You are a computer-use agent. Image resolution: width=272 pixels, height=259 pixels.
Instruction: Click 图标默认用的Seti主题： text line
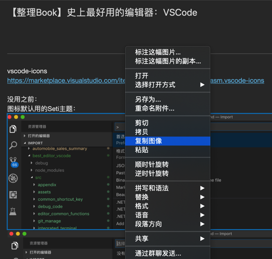pos(41,109)
